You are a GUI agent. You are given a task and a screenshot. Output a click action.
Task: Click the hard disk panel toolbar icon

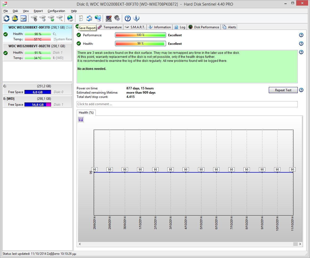23,18
